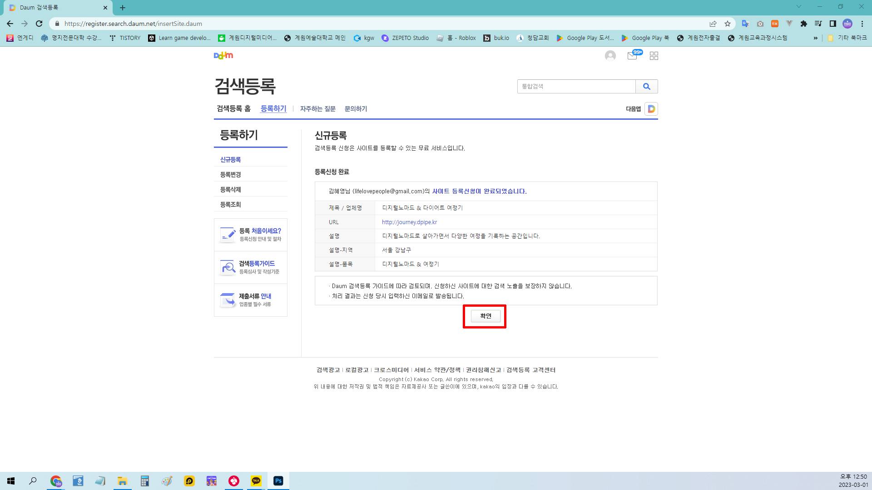Click the blue search magnifier button
The height and width of the screenshot is (490, 872).
[x=646, y=86]
